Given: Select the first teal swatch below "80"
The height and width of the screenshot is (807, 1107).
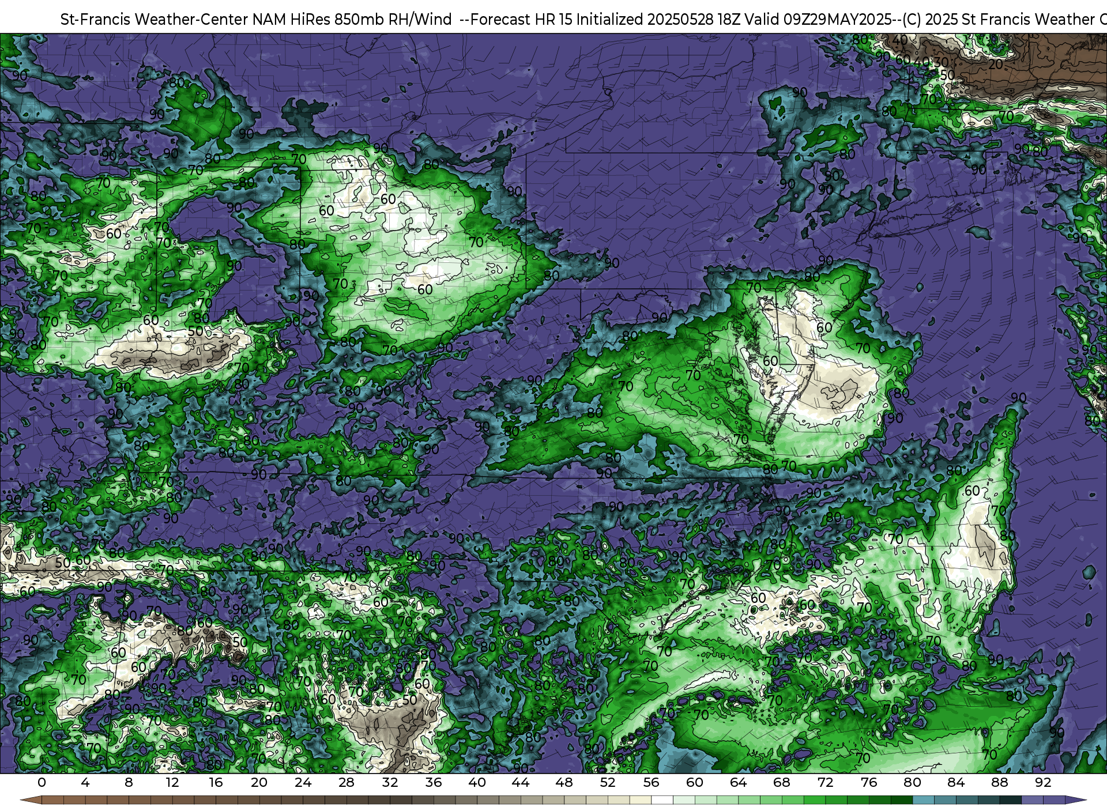Looking at the screenshot, I should point(923,801).
